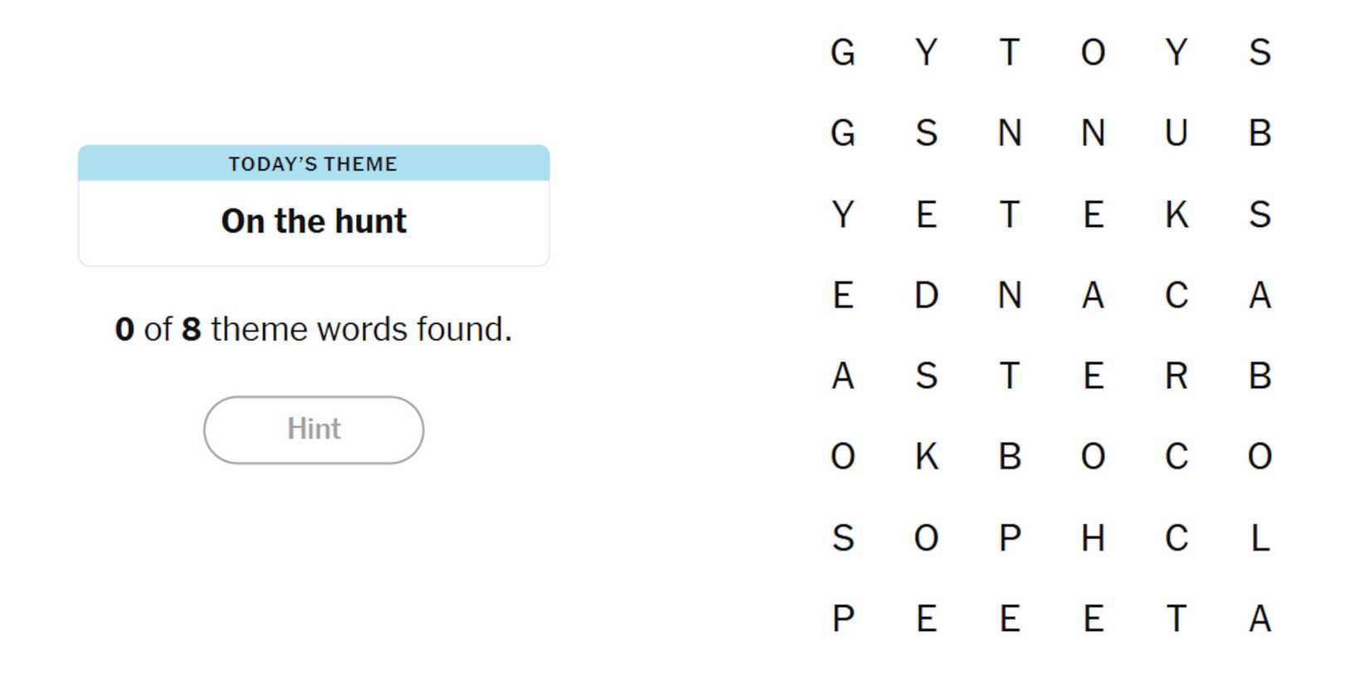Image resolution: width=1369 pixels, height=684 pixels.
Task: Choose the letter L tile
Action: [x=1259, y=538]
